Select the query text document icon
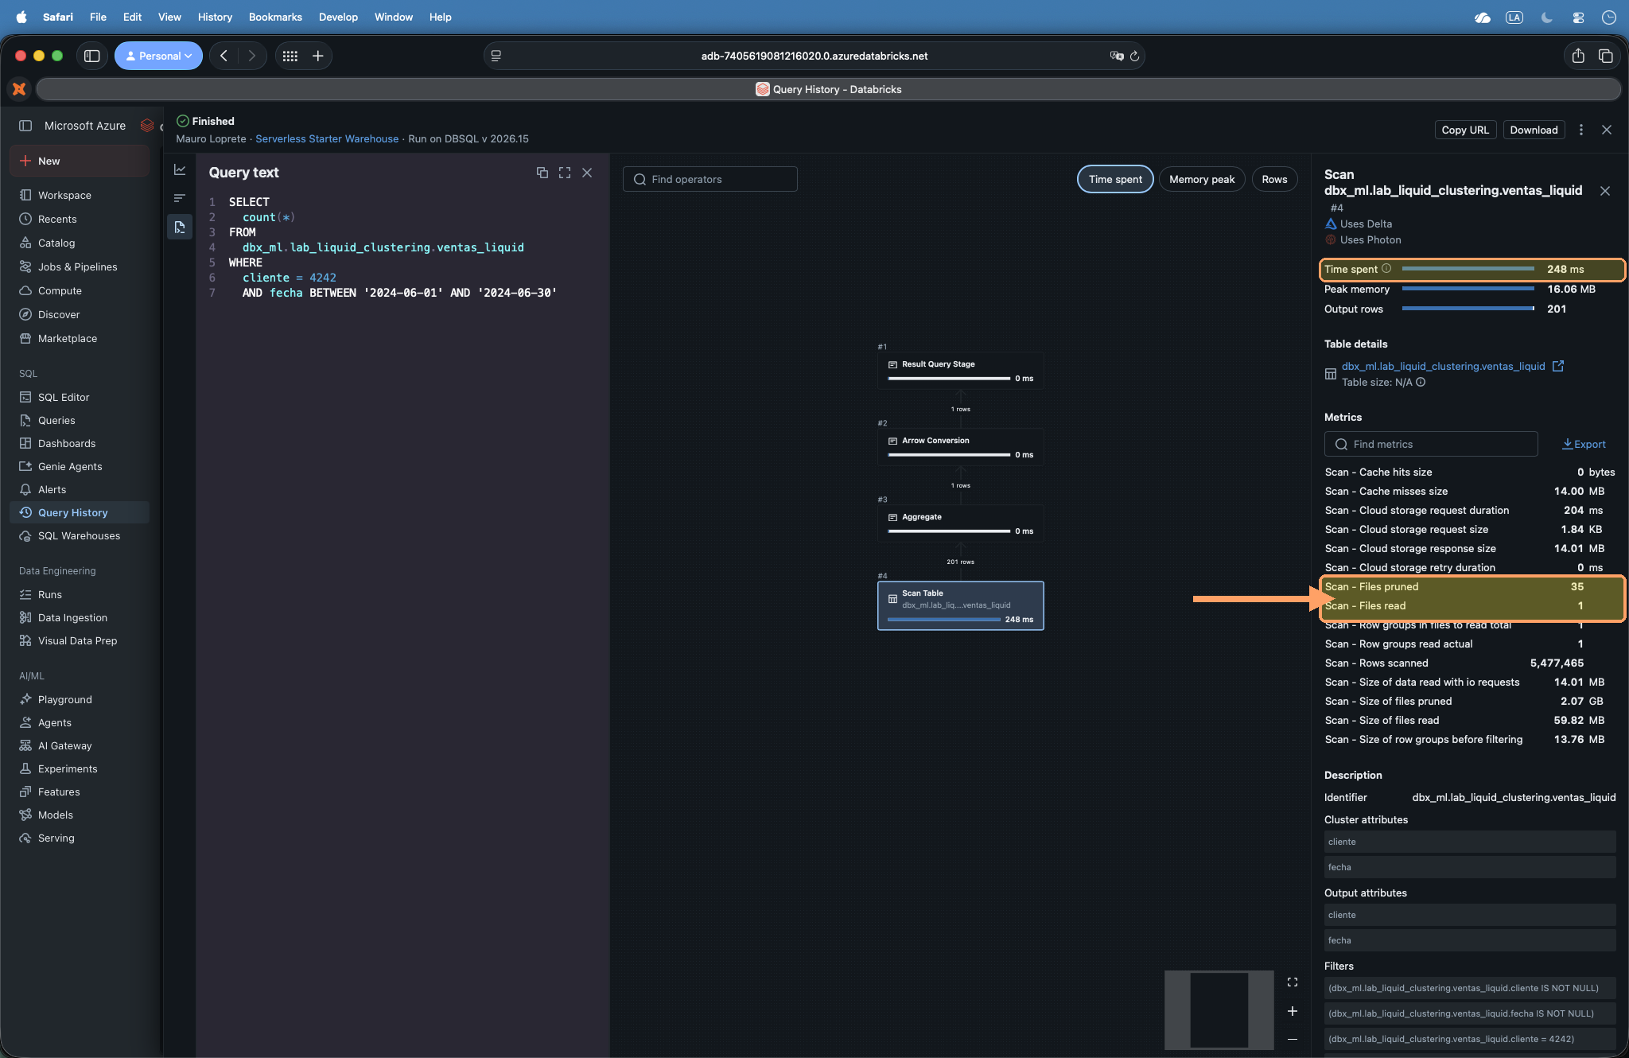Screen dimensions: 1629x1058 tap(180, 227)
